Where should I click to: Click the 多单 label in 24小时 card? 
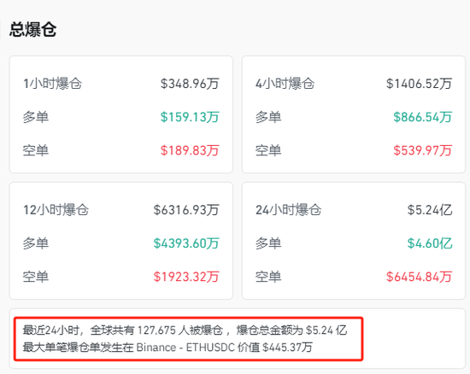coord(268,243)
